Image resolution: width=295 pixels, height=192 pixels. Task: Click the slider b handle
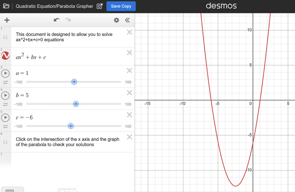[76, 104]
